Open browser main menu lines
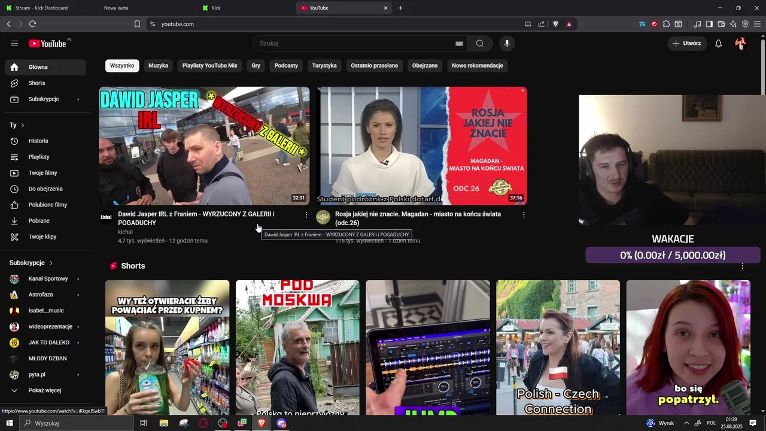The width and height of the screenshot is (766, 431). click(x=758, y=24)
